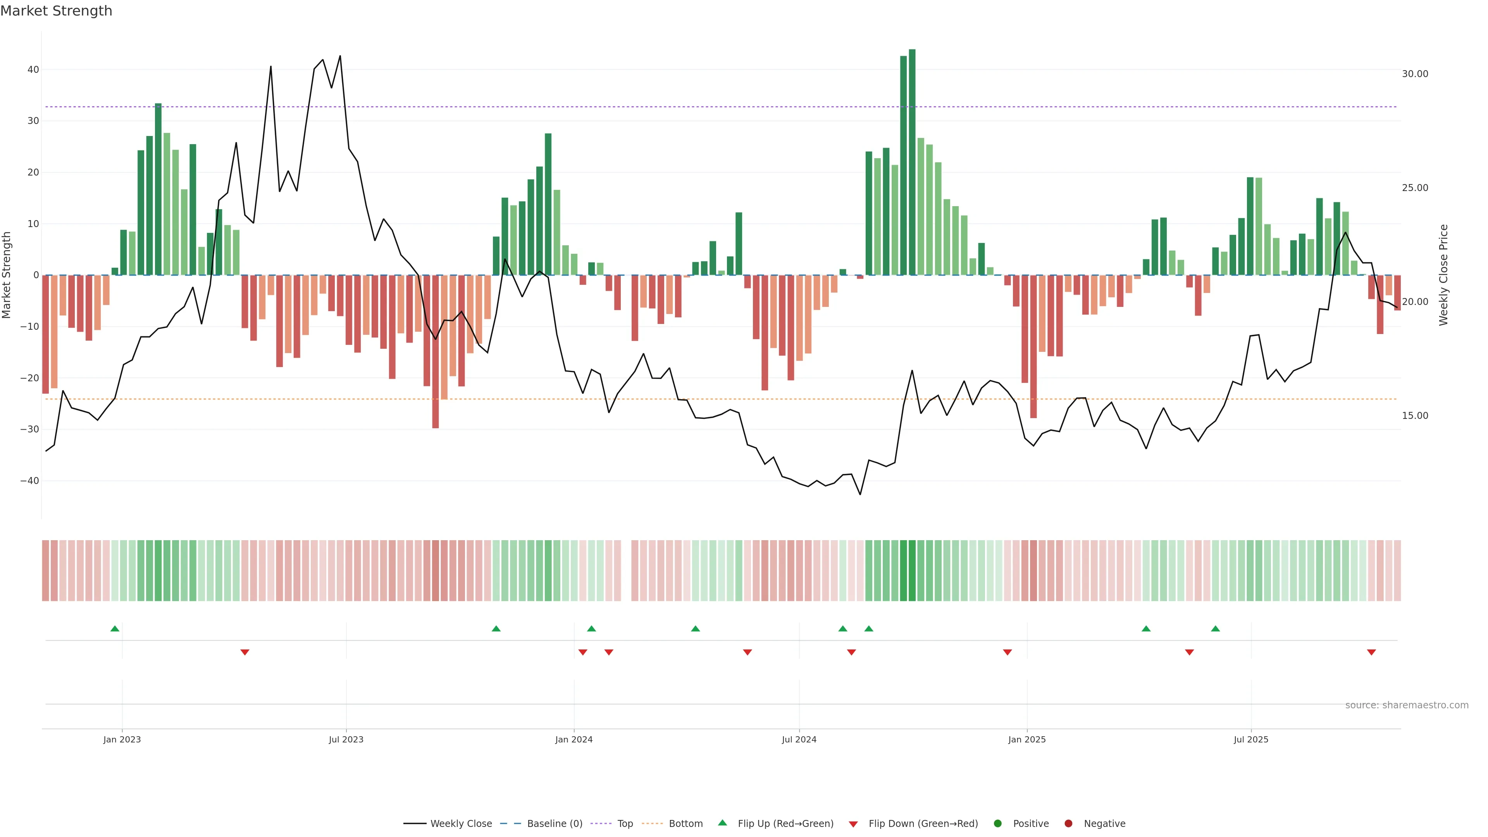
Task: Click the last red flip-down marker on right
Action: pyautogui.click(x=1371, y=652)
